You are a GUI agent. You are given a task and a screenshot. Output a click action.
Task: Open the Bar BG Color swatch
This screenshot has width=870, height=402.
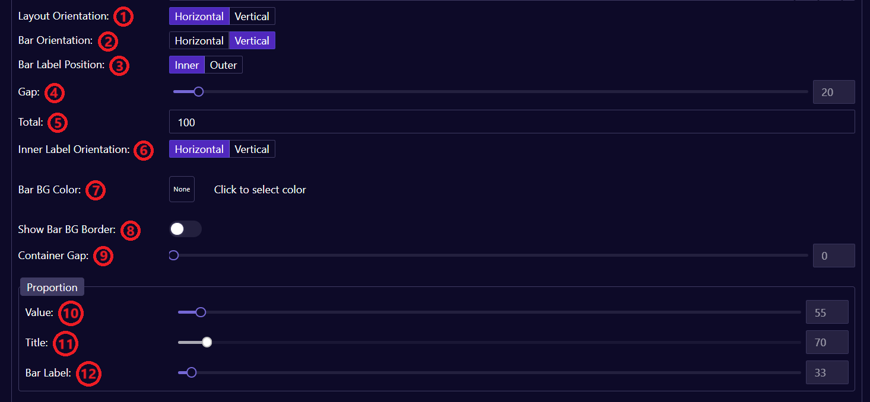[182, 190]
